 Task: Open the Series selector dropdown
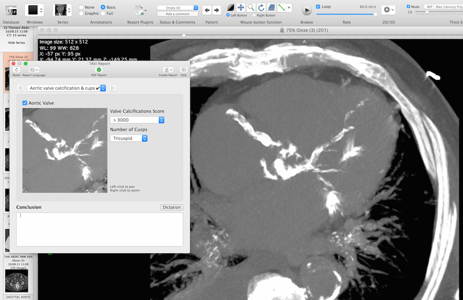63,10
